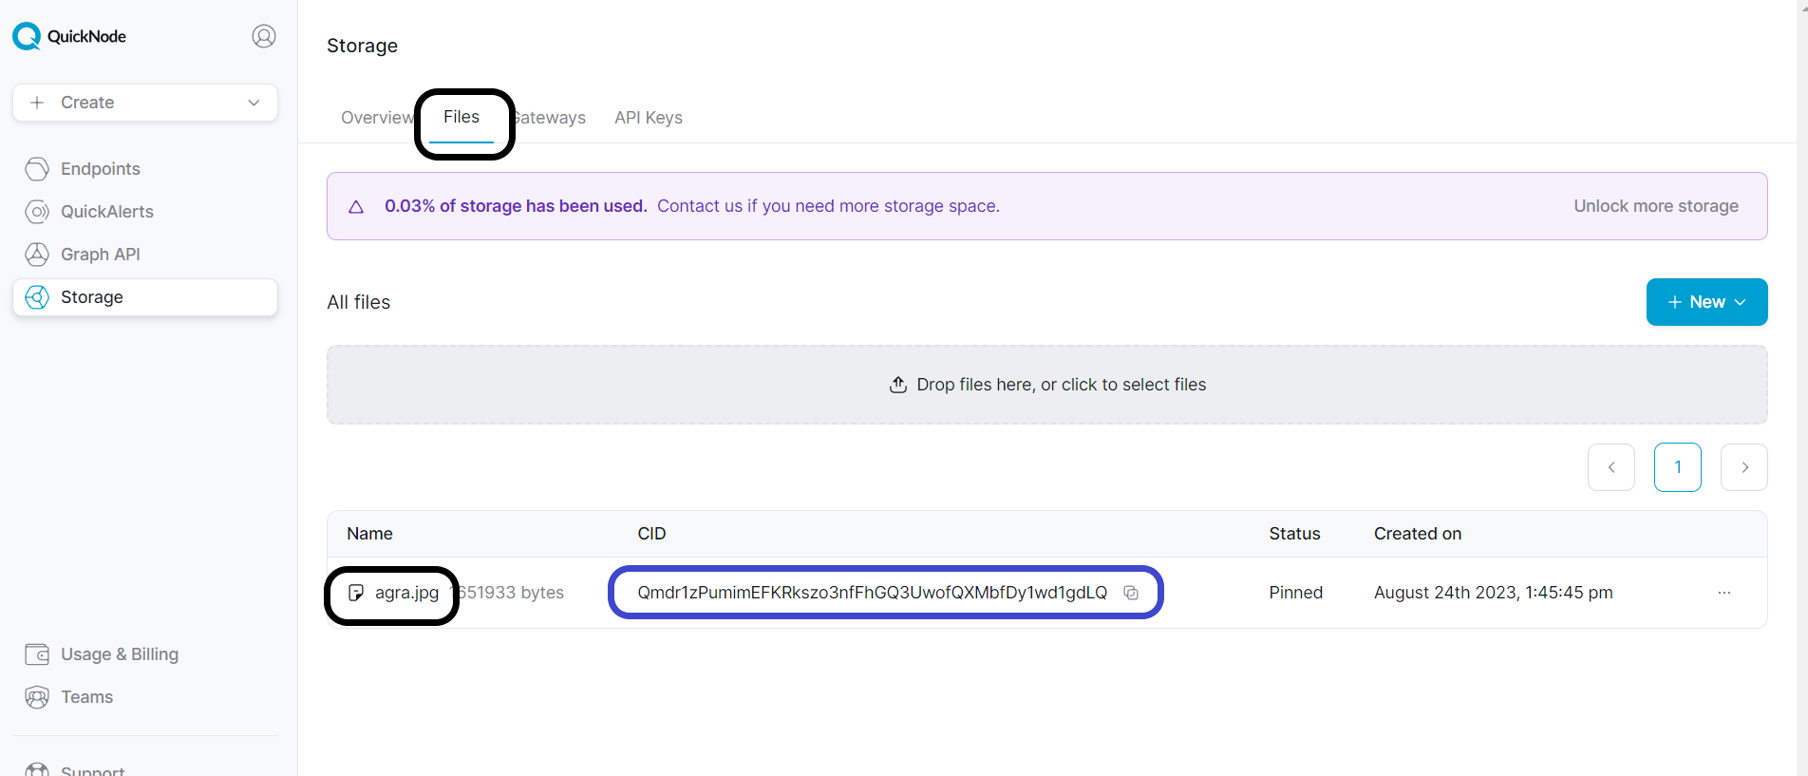1808x776 pixels.
Task: Switch to the Overview tab
Action: 376,118
